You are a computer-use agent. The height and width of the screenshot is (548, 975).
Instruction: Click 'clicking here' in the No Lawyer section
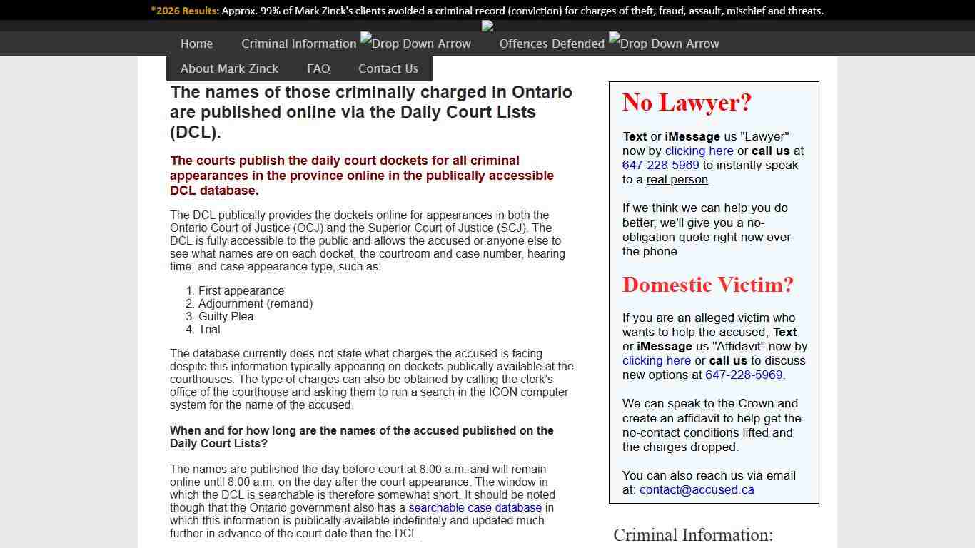click(x=699, y=151)
